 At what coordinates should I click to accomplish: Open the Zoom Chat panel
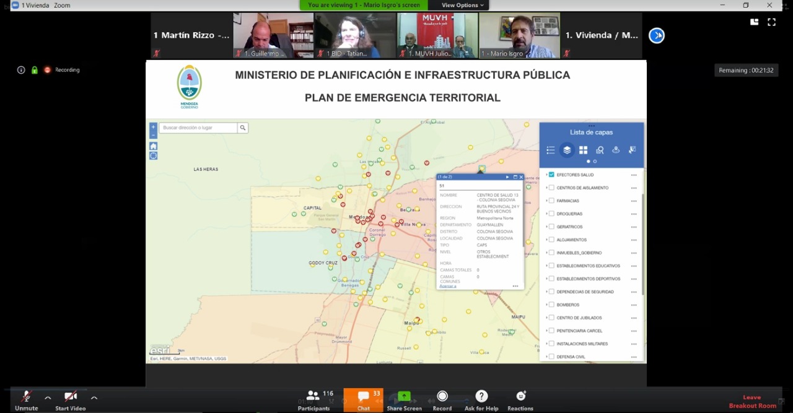pos(364,401)
